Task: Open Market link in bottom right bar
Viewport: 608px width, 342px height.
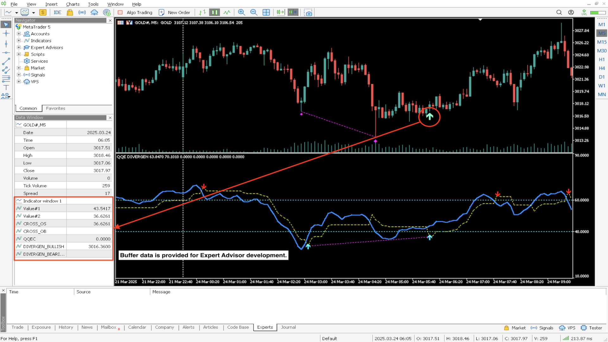Action: [515, 328]
